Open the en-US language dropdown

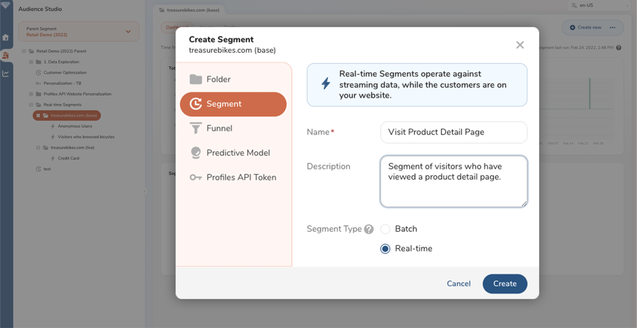tap(599, 5)
